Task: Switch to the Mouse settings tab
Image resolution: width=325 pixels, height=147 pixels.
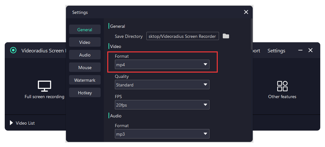Action: click(x=85, y=68)
